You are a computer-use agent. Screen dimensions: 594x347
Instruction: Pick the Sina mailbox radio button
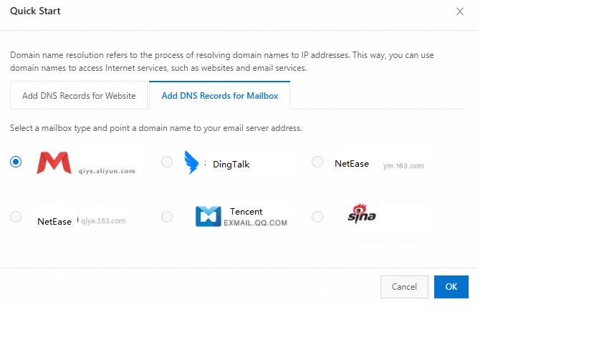pos(317,217)
